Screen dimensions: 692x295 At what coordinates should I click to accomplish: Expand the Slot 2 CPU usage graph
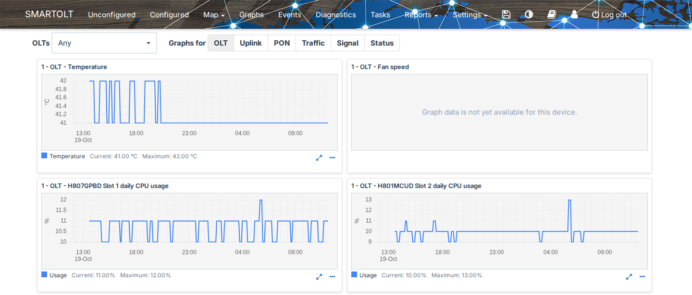(x=629, y=276)
